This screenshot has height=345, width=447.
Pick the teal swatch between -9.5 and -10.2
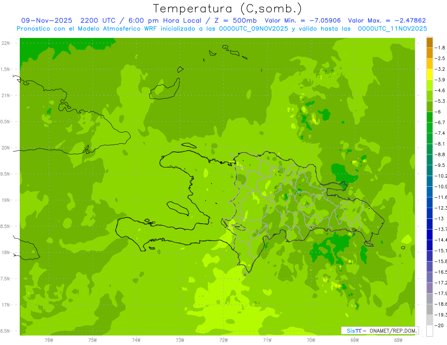click(x=429, y=170)
